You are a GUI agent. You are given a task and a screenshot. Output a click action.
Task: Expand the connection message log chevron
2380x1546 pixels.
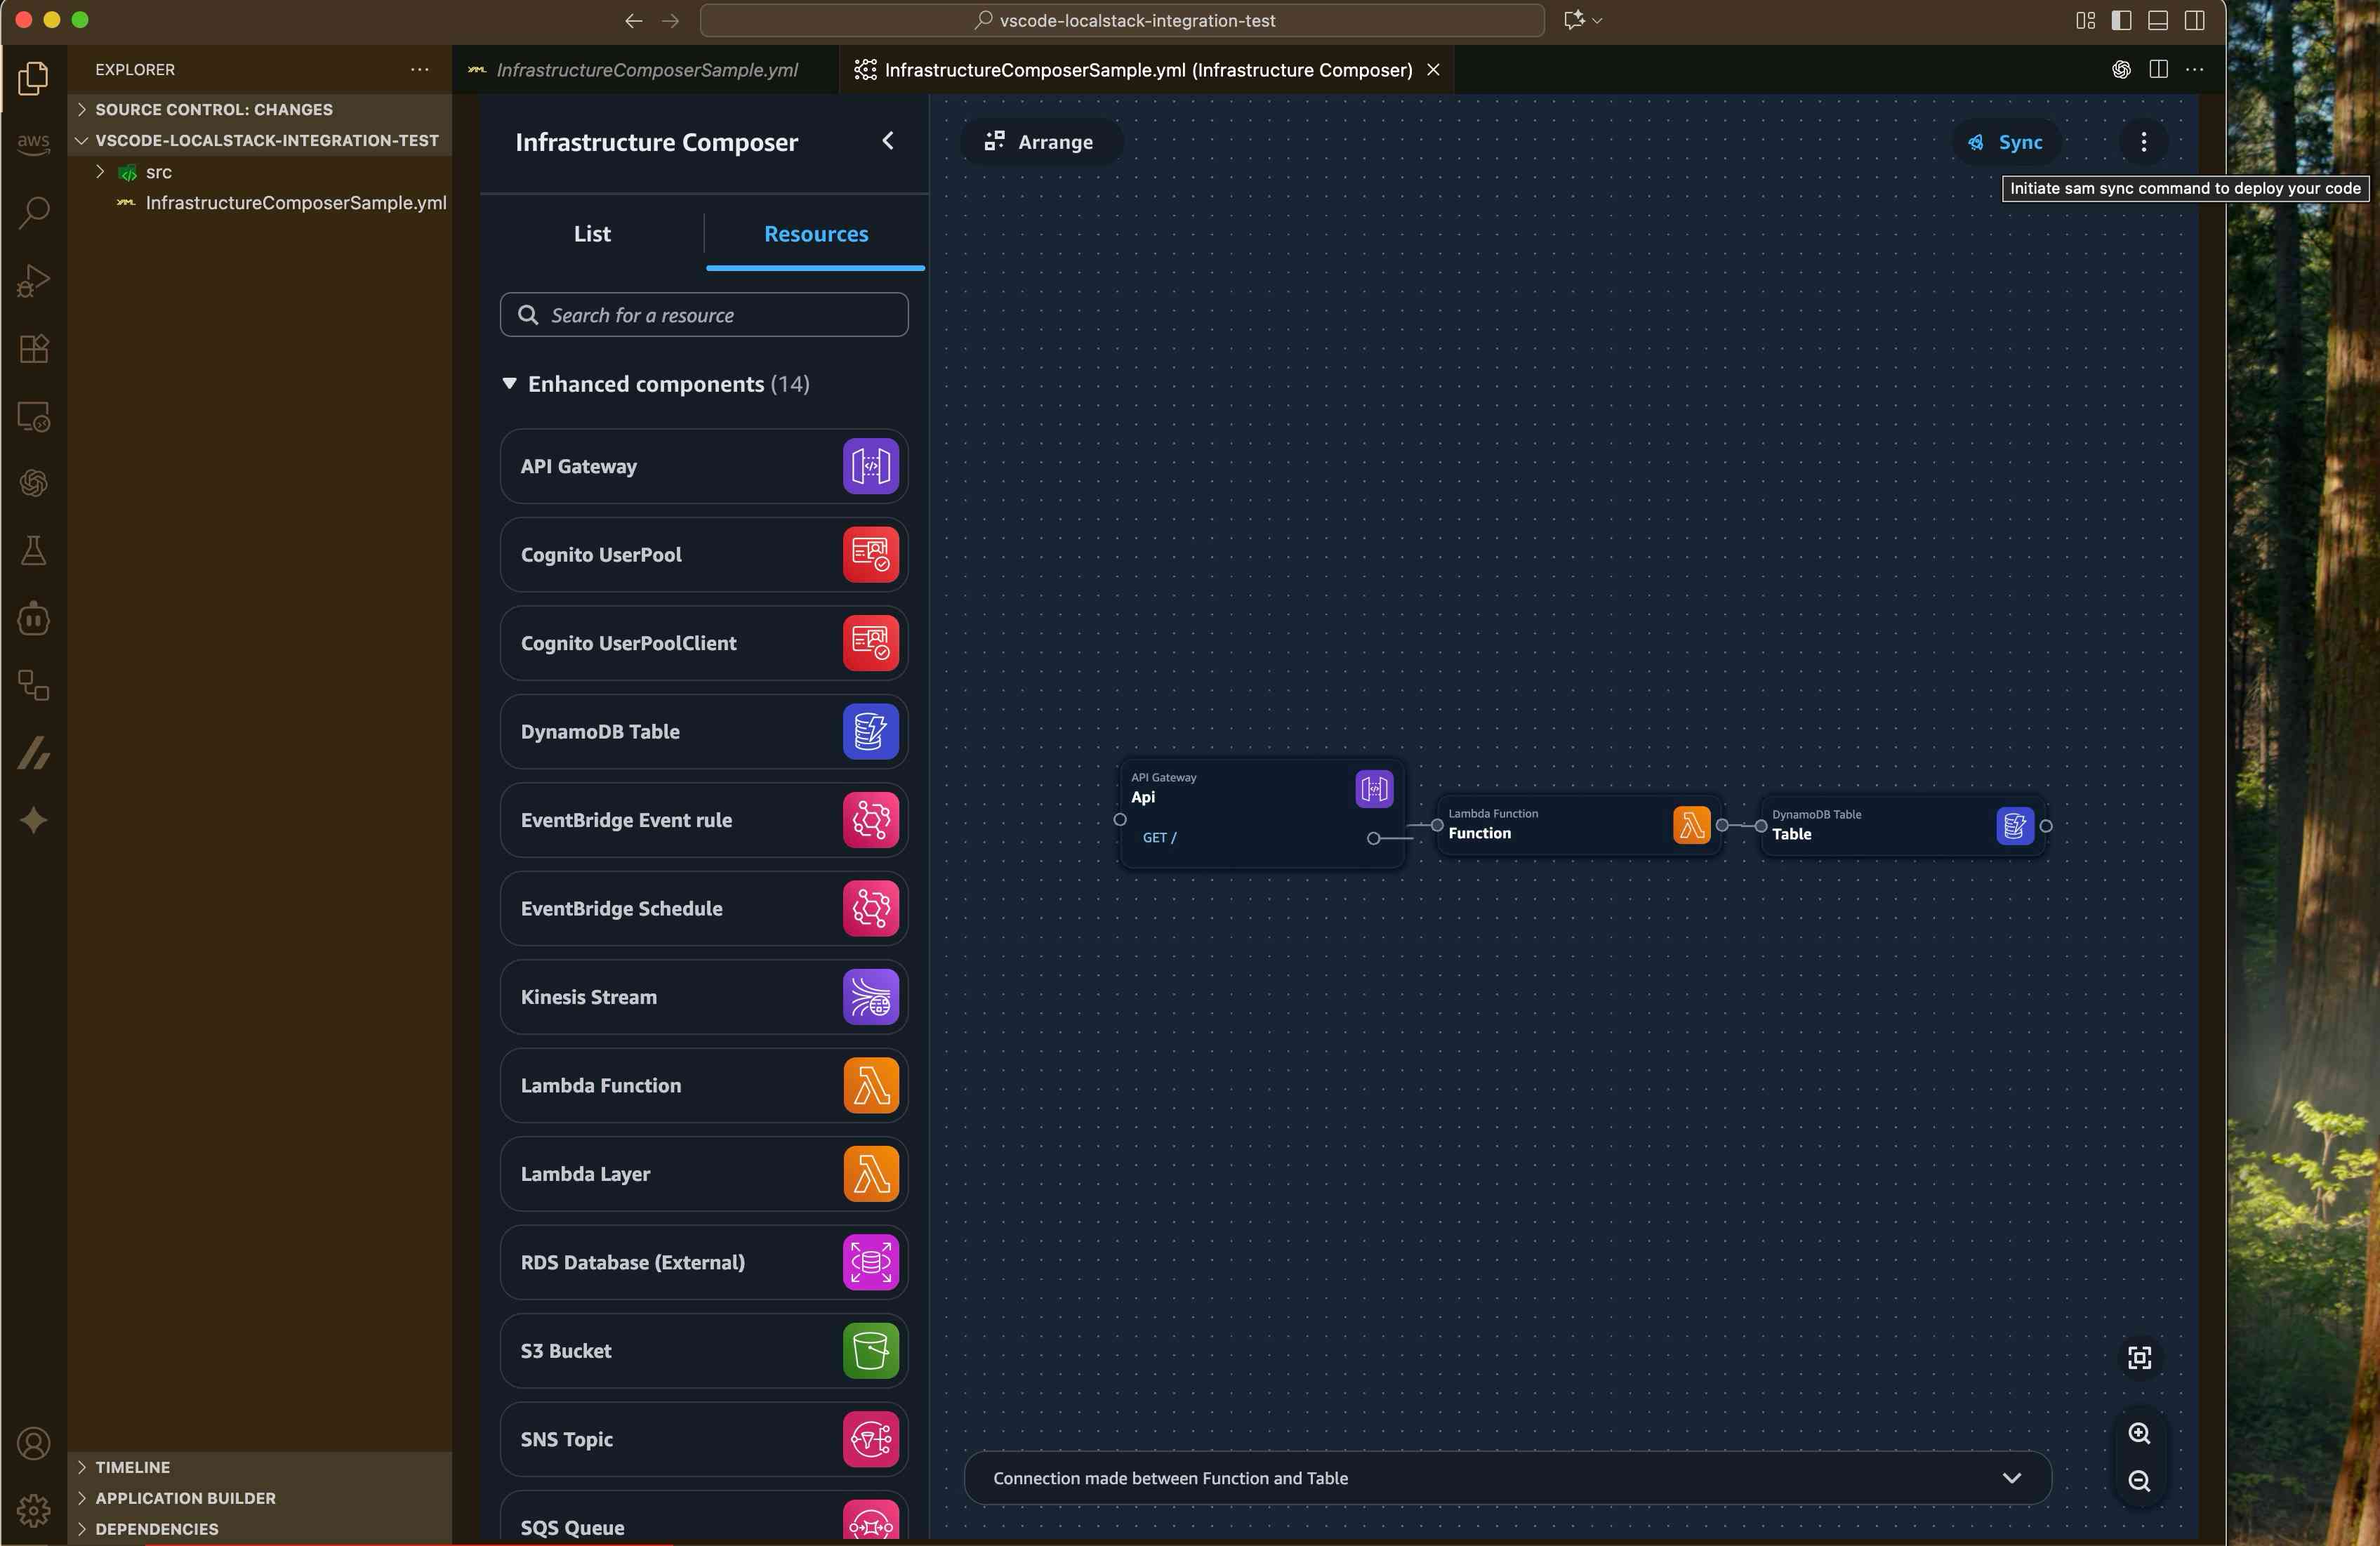[x=2011, y=1478]
